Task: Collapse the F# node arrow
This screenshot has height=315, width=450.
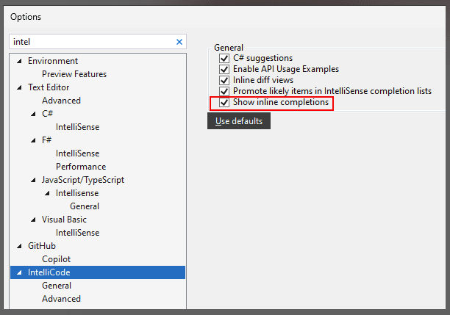Action: click(x=33, y=140)
